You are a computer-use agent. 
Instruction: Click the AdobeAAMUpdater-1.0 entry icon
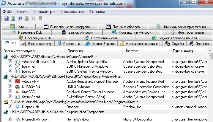point(18,62)
